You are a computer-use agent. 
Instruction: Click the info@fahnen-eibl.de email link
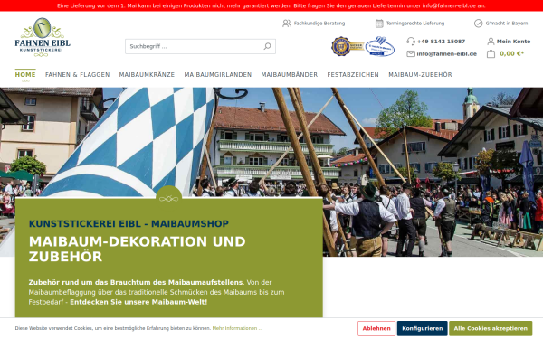pos(447,54)
